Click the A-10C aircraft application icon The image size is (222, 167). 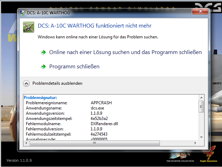point(29,27)
